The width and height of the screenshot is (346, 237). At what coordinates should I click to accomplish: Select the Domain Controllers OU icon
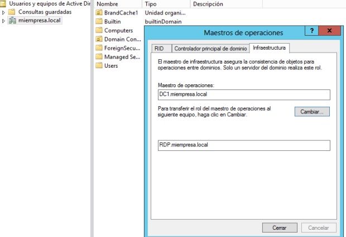click(x=99, y=39)
